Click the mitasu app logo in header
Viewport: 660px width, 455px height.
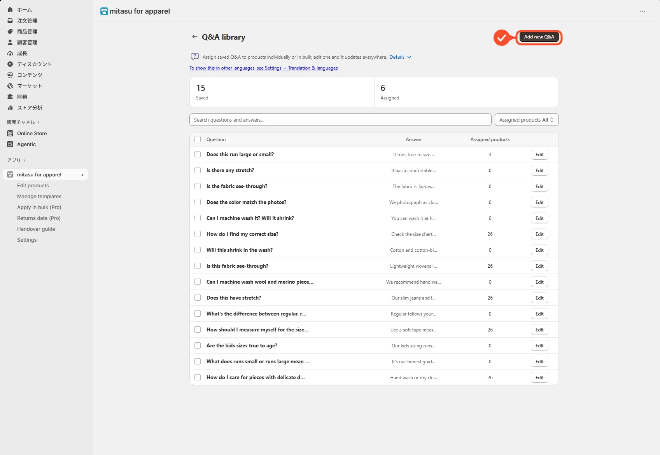[104, 11]
